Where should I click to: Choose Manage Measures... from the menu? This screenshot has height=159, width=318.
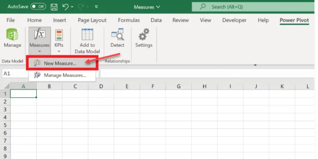pyautogui.click(x=62, y=75)
